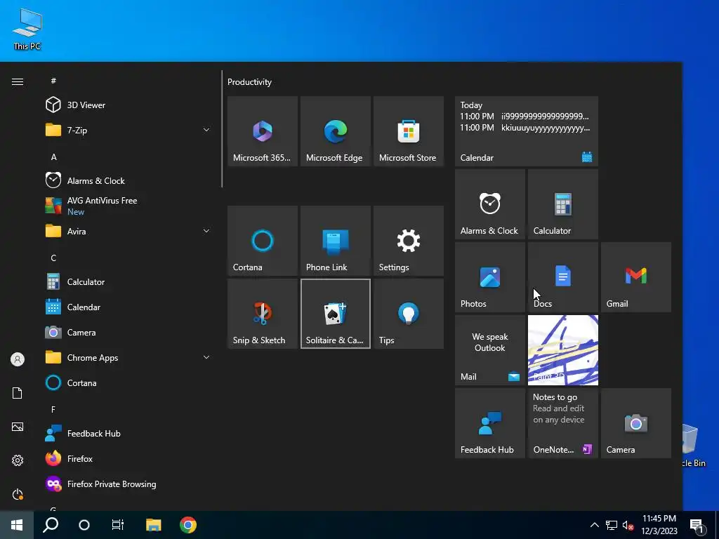Open Task View on the taskbar
719x539 pixels.
click(118, 525)
